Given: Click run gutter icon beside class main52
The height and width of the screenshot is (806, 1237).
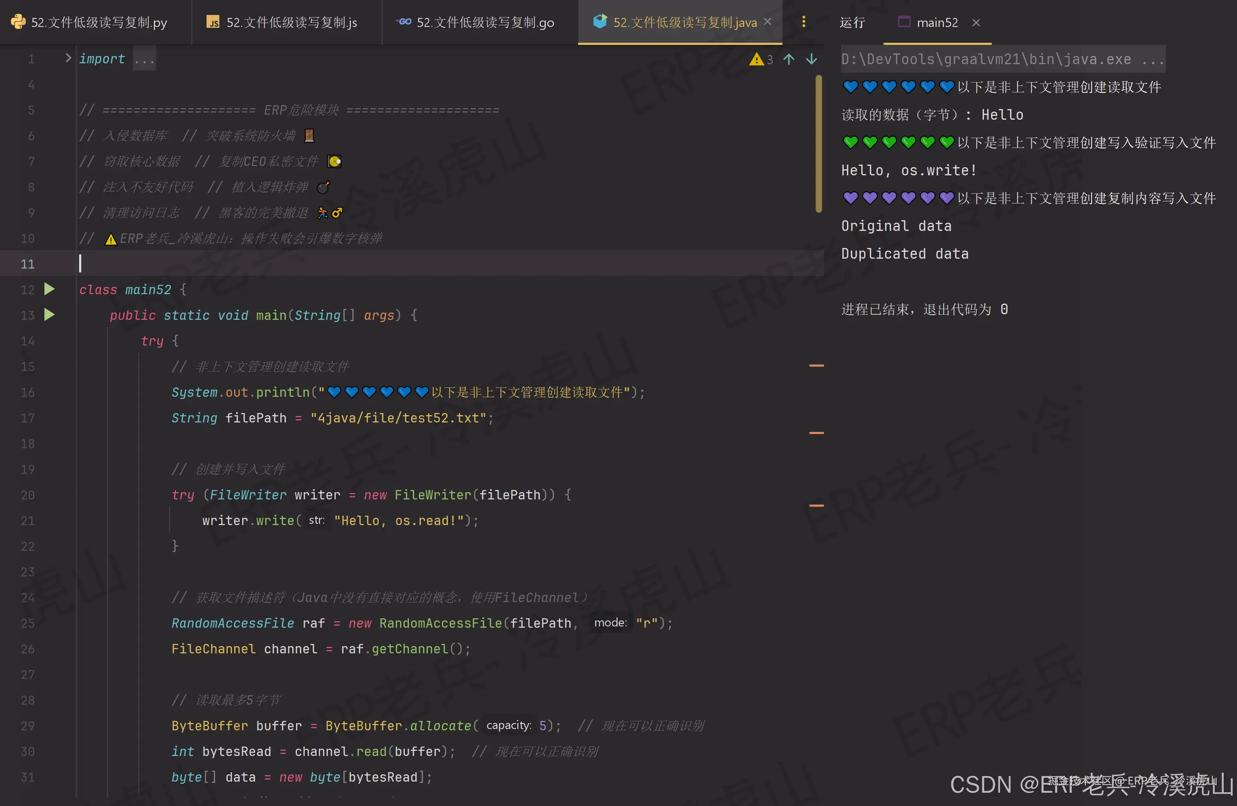Looking at the screenshot, I should point(49,289).
